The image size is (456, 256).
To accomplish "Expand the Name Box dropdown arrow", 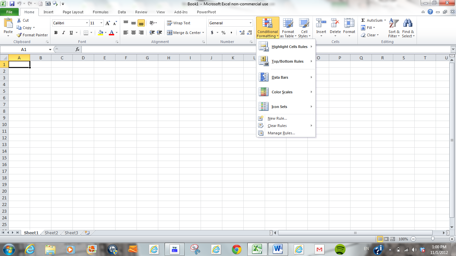I will point(50,49).
